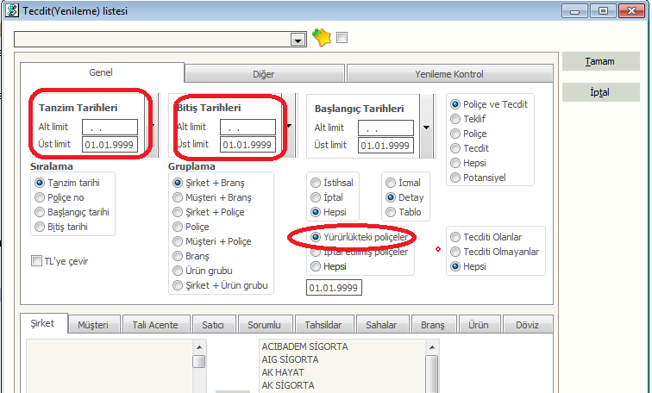The image size is (652, 393).
Task: Open the Tali Acente tab
Action: coord(155,325)
